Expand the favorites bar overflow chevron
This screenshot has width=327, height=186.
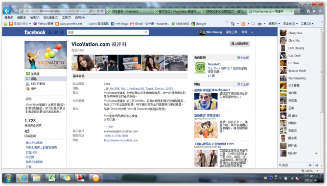point(227,22)
